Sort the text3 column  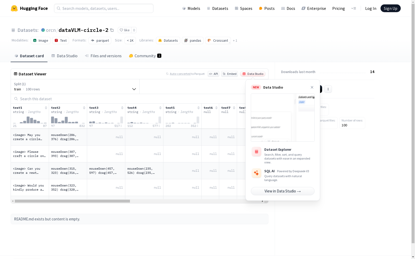tap(122, 108)
